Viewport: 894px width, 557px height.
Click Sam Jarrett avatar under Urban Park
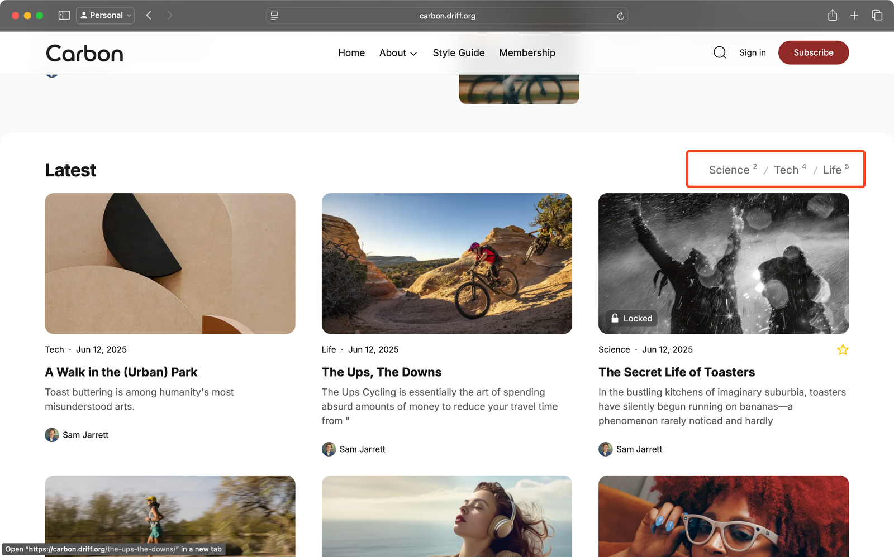(52, 435)
